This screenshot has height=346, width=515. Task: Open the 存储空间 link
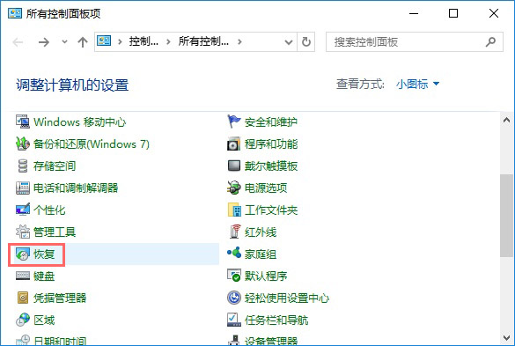[x=55, y=166]
